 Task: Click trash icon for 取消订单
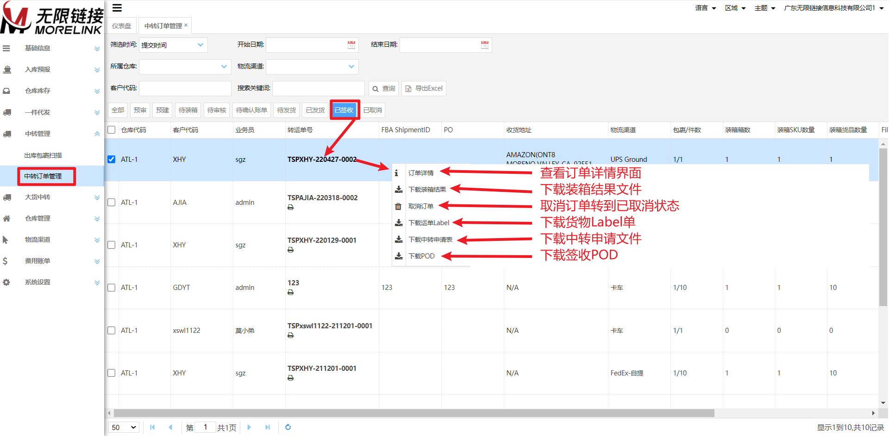pos(398,206)
